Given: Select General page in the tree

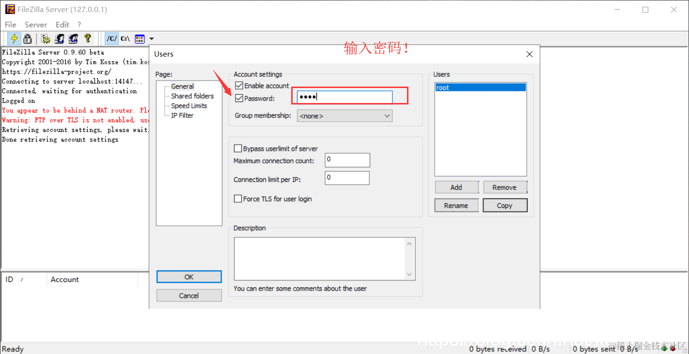Looking at the screenshot, I should pyautogui.click(x=182, y=86).
